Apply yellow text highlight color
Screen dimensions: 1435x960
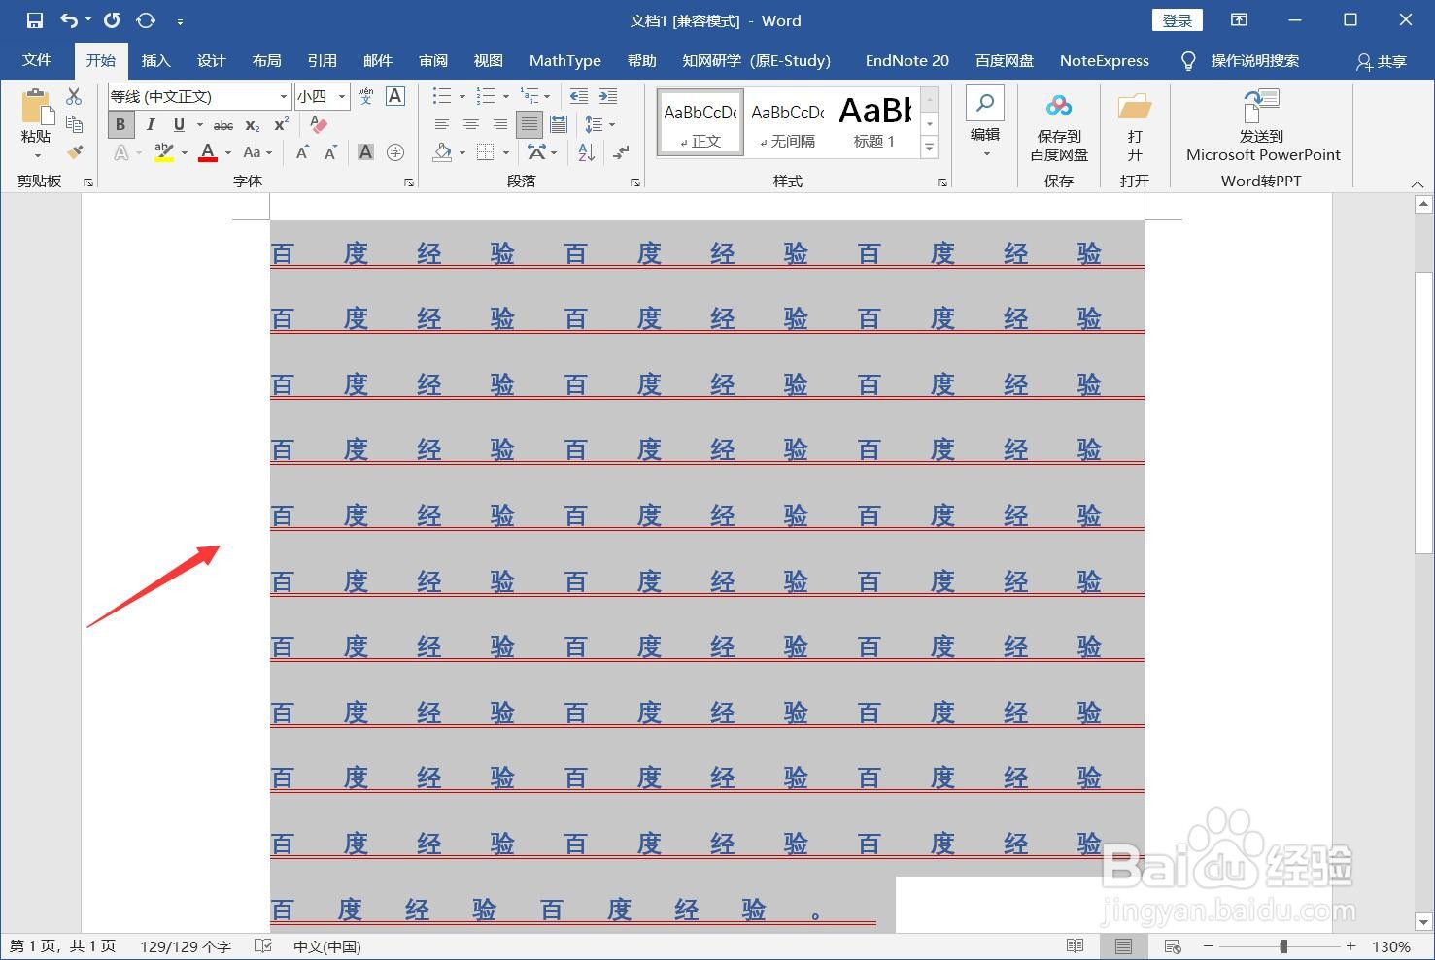click(163, 152)
